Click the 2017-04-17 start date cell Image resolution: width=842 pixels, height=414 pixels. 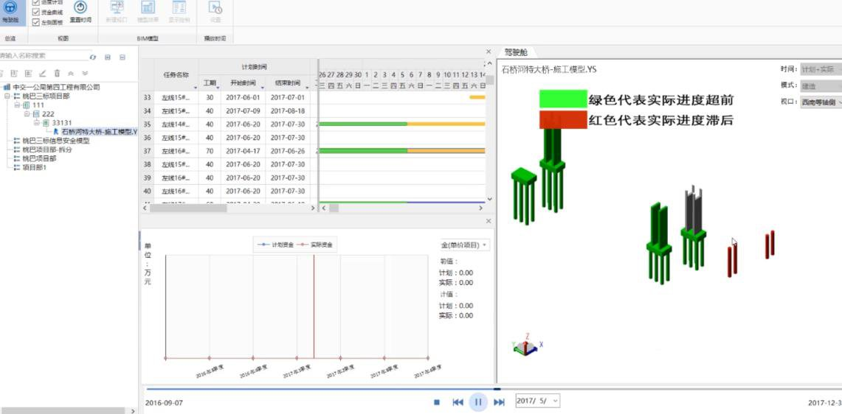pyautogui.click(x=243, y=151)
